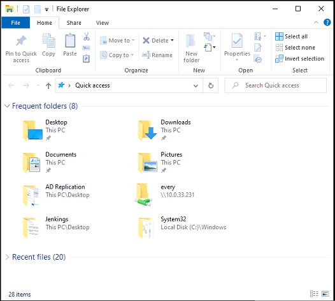Click the Copy icon in Clipboard group
The width and height of the screenshot is (335, 301).
point(49,41)
